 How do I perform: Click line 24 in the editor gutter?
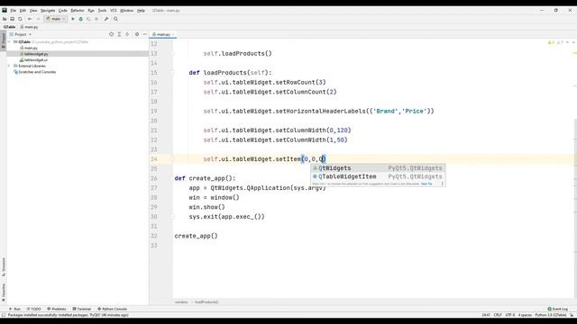(154, 159)
